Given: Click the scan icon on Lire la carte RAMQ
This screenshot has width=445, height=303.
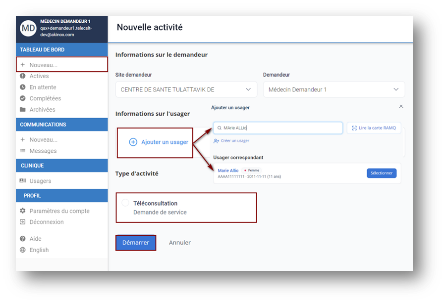Looking at the screenshot, I should (x=354, y=128).
